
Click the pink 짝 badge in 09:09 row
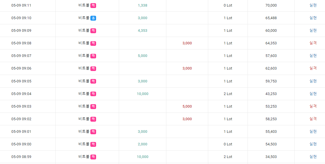click(93, 31)
